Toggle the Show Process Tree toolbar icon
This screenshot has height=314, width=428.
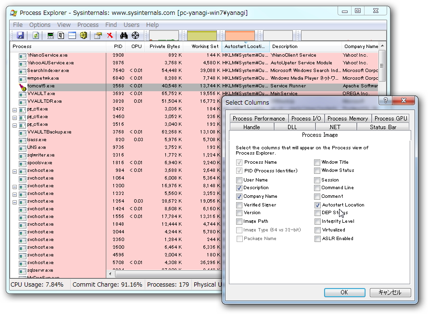point(61,35)
